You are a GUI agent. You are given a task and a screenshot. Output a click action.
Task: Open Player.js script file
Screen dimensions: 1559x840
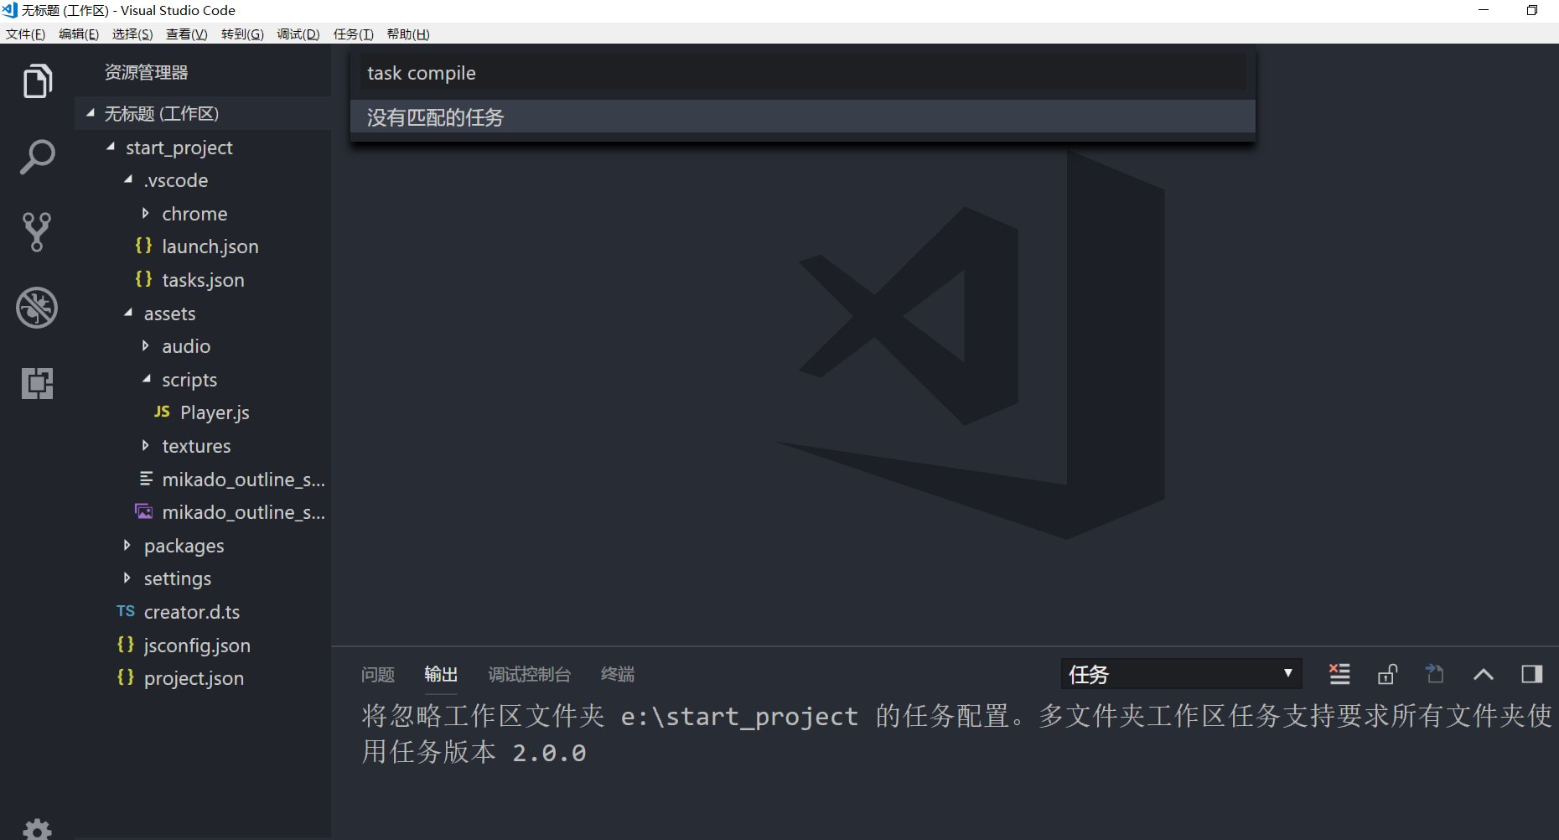click(x=203, y=412)
